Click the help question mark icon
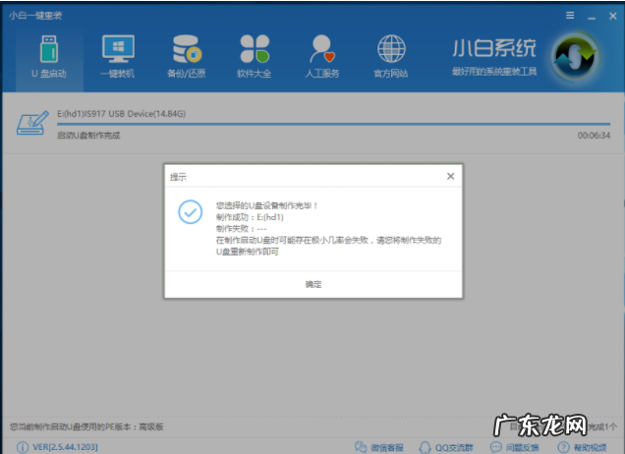Screen dimensions: 625x454 coord(564,447)
